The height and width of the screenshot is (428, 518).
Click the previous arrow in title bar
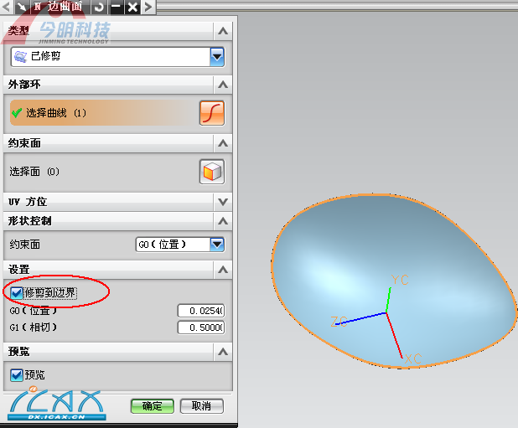(6, 7)
